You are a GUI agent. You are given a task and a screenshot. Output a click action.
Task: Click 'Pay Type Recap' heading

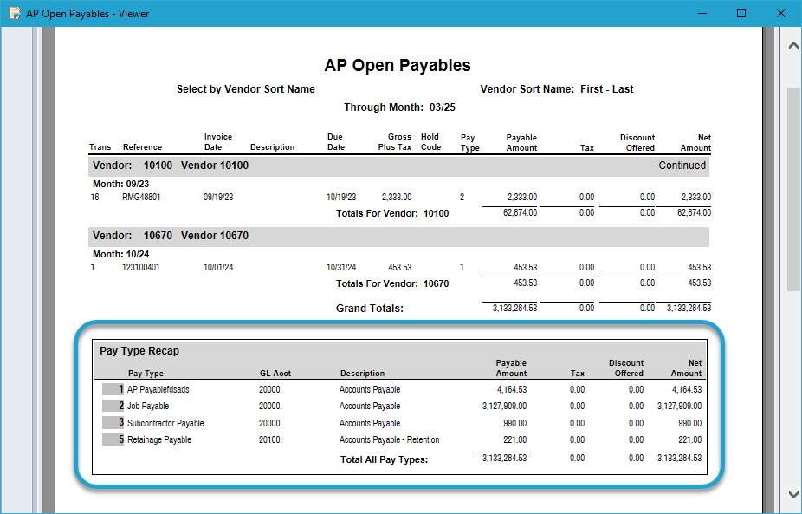(139, 351)
